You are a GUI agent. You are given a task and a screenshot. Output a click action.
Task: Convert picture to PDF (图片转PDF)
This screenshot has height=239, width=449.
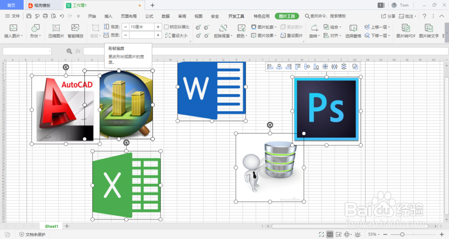tap(406, 31)
